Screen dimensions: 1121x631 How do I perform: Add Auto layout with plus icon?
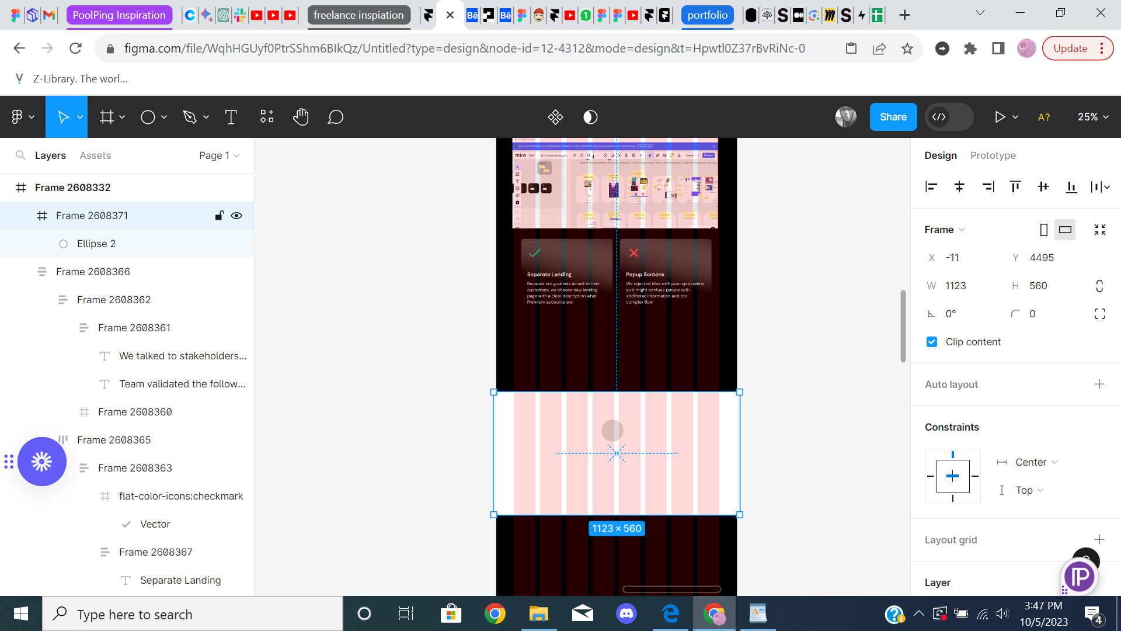pyautogui.click(x=1099, y=384)
